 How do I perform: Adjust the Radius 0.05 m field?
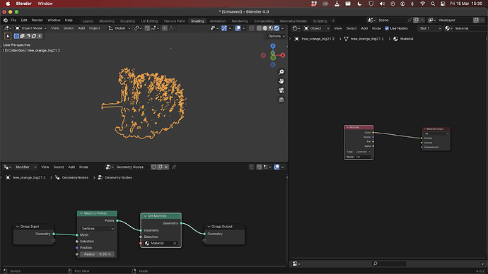click(97, 254)
